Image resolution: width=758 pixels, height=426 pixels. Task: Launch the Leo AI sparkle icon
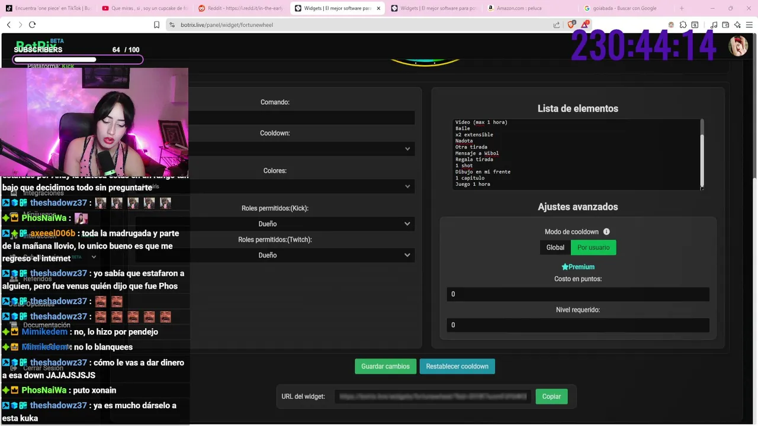pos(737,25)
